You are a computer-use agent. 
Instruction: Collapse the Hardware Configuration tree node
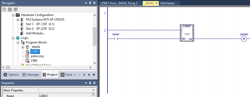(x=13, y=15)
